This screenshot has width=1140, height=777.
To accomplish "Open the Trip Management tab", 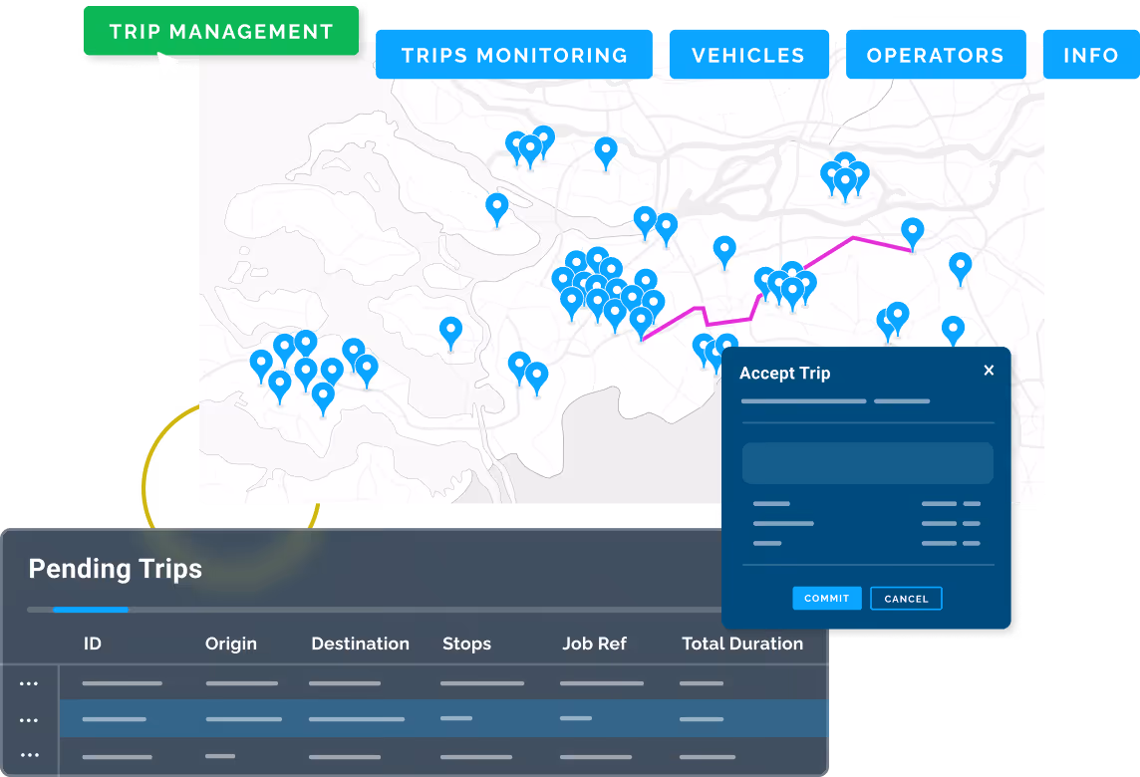I will coord(221,31).
